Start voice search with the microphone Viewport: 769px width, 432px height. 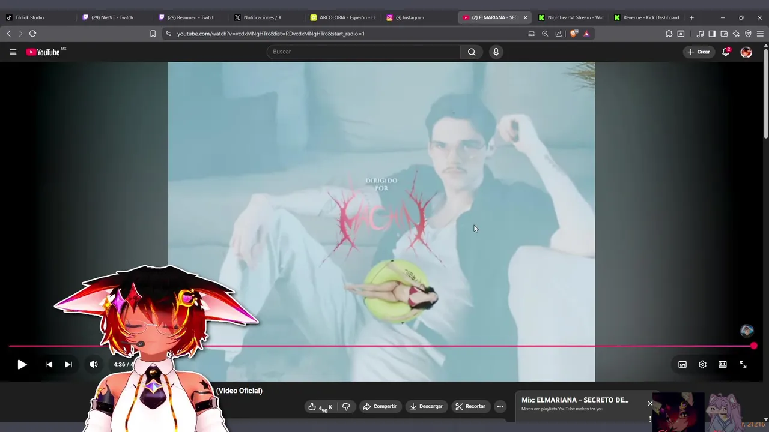coord(496,52)
